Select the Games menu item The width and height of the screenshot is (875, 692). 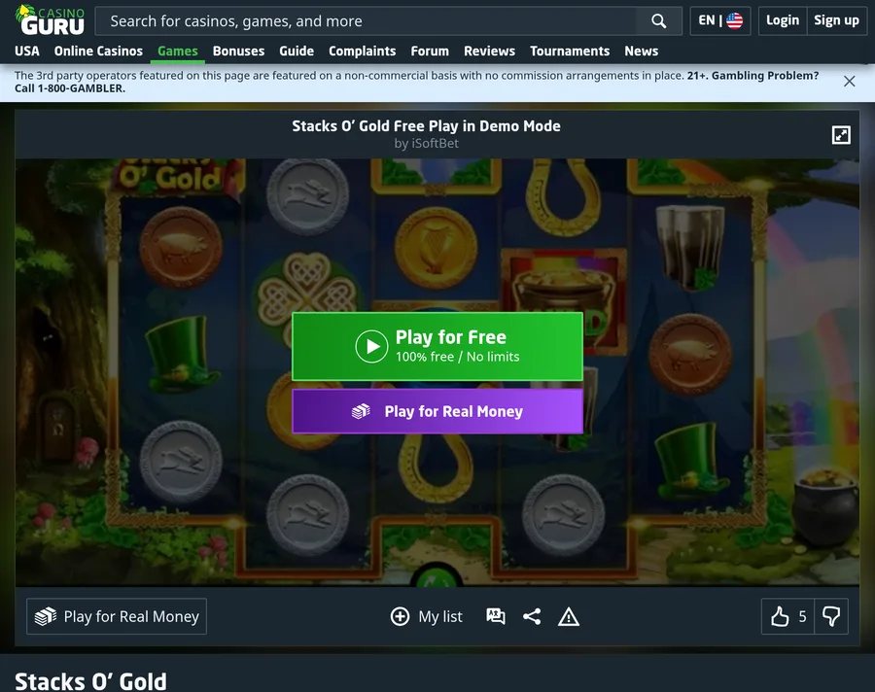(178, 52)
